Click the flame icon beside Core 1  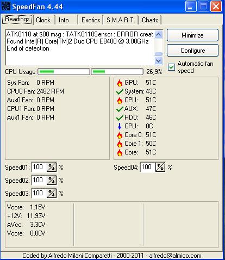[x=120, y=144]
